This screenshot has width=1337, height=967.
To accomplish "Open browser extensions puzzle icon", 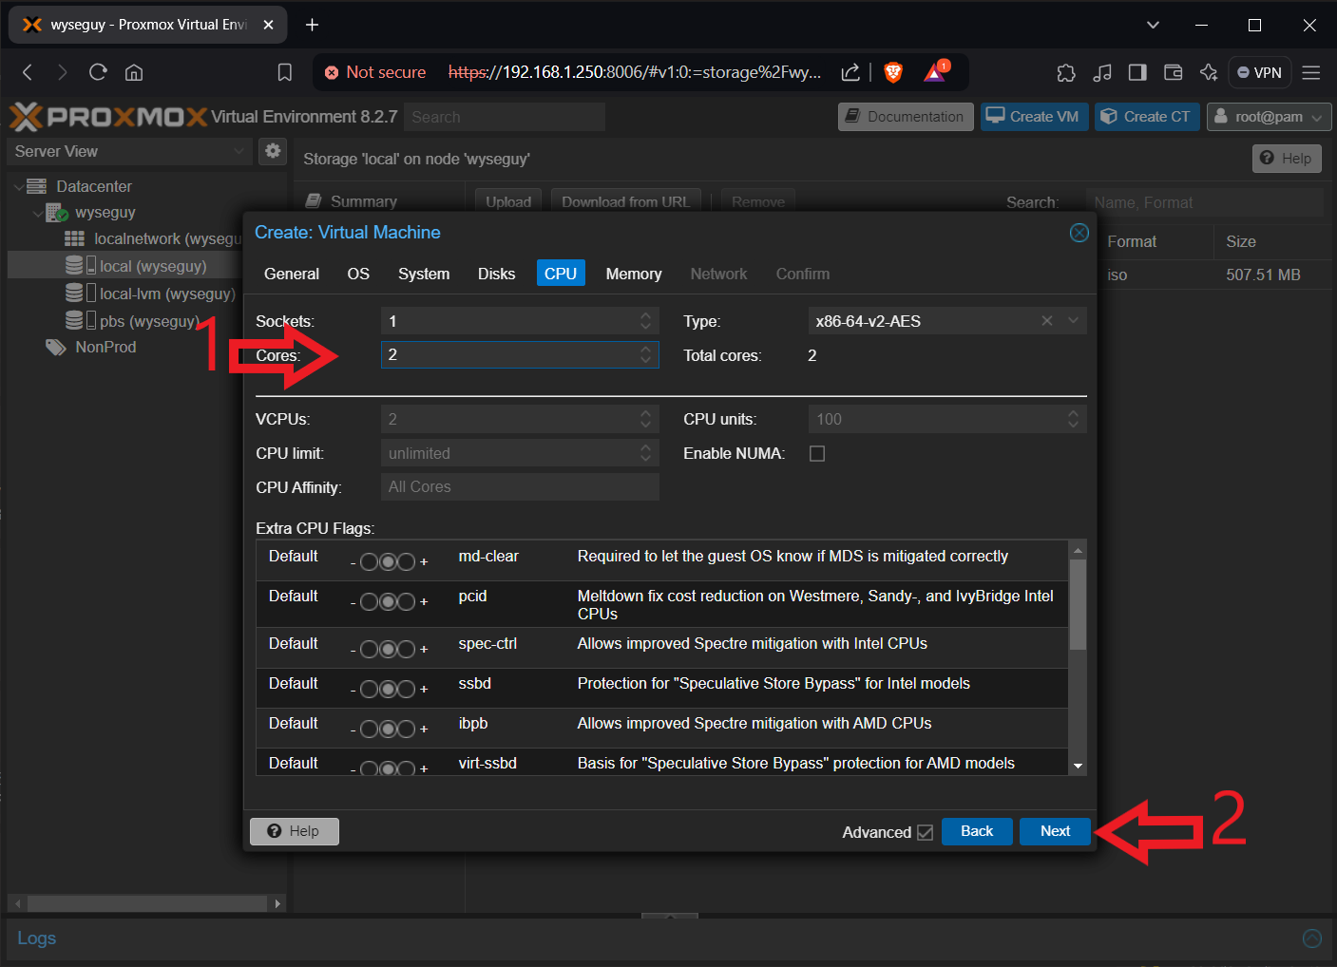I will tap(1066, 72).
